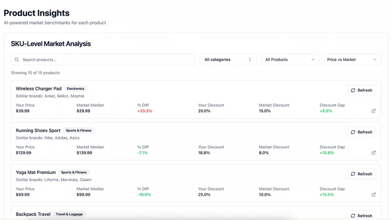This screenshot has width=391, height=220.
Task: Click 'Similar brands: Nike, Adidas, Asics' text
Action: pyautogui.click(x=47, y=138)
